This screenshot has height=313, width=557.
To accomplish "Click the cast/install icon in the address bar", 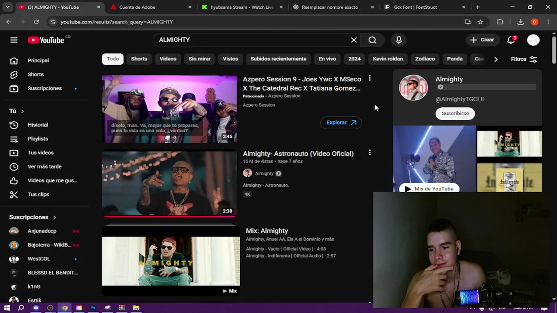I will pyautogui.click(x=468, y=22).
